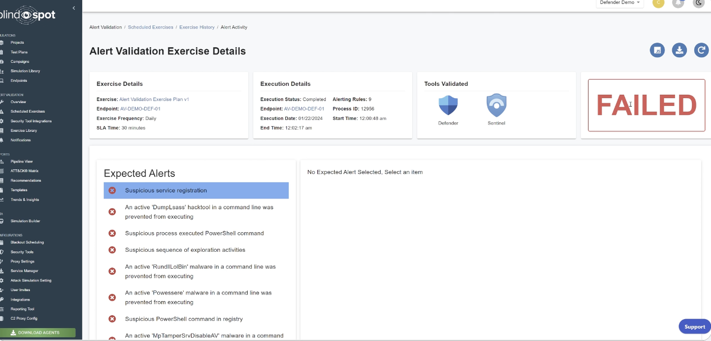Open the notifications bell icon
The height and width of the screenshot is (341, 711).
click(678, 3)
